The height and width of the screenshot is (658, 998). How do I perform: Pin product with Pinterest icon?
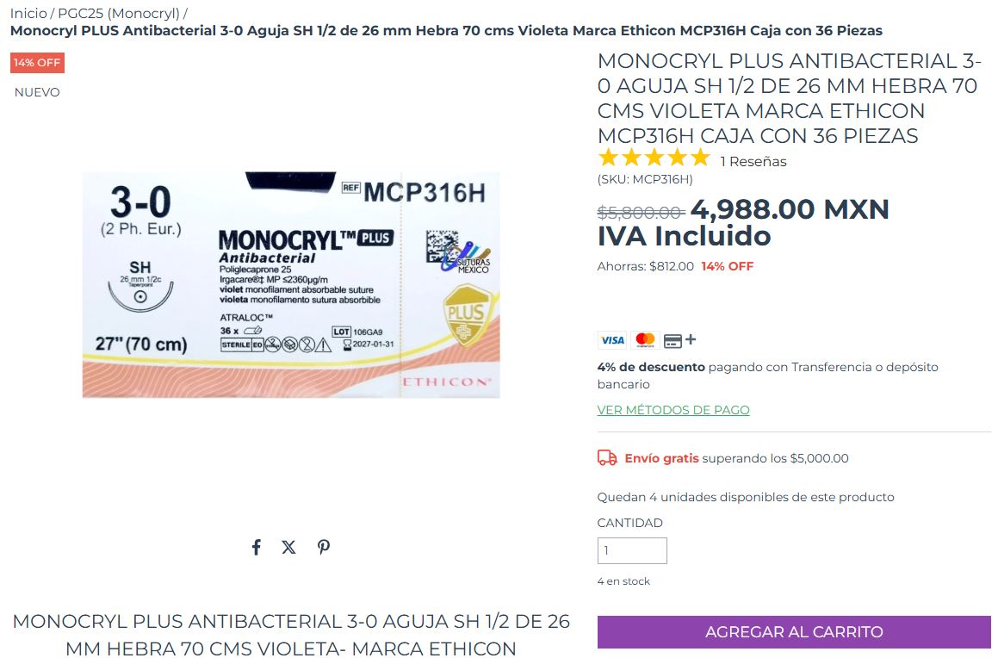coord(323,547)
